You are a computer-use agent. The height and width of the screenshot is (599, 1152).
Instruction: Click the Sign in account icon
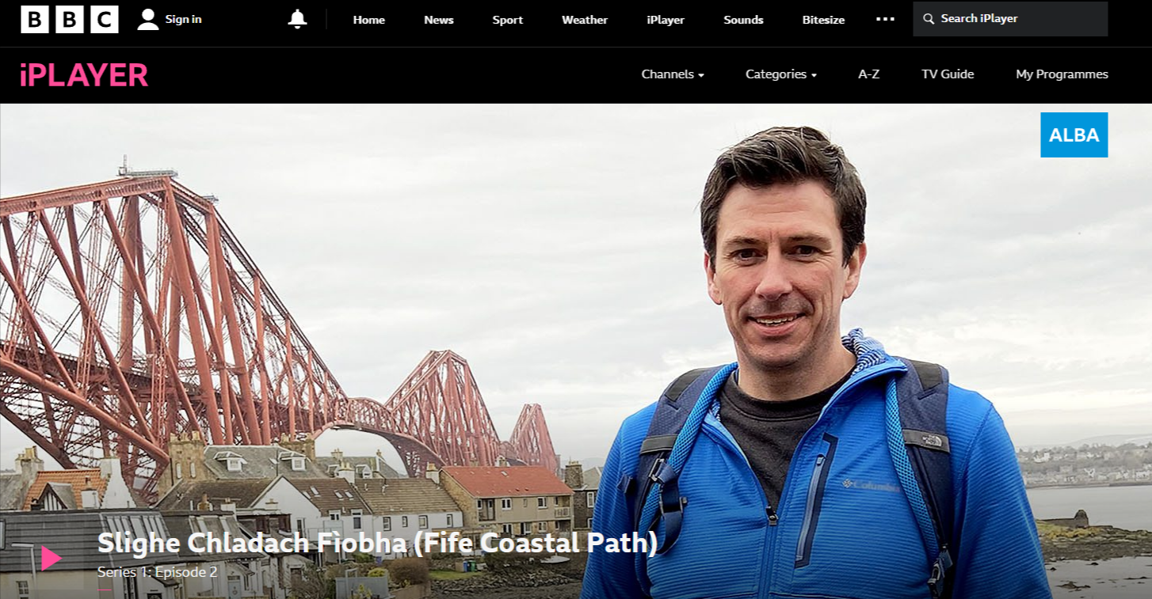click(x=148, y=19)
